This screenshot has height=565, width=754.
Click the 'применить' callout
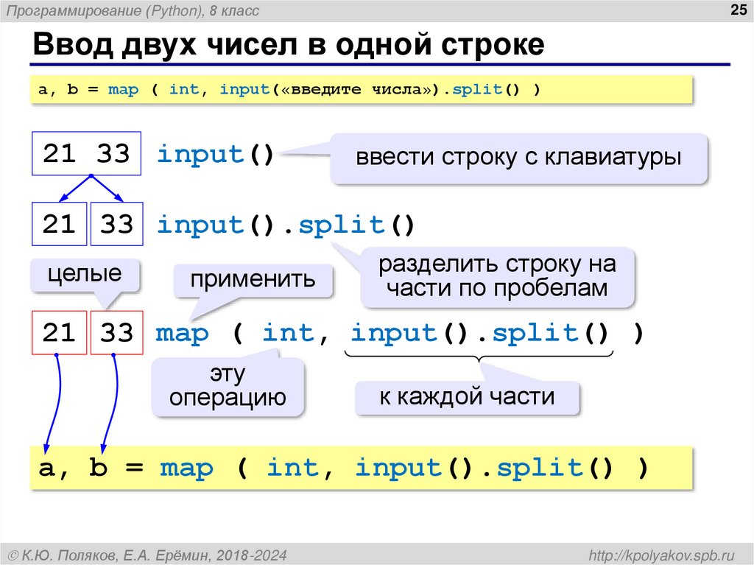[x=253, y=280]
